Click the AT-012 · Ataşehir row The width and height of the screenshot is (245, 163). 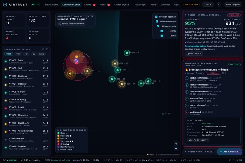coord(26,148)
